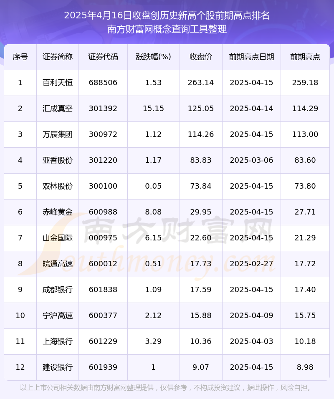Screen dimensions: 334x399
Task: Select stock name 赤峰黄金
Action: tap(58, 212)
